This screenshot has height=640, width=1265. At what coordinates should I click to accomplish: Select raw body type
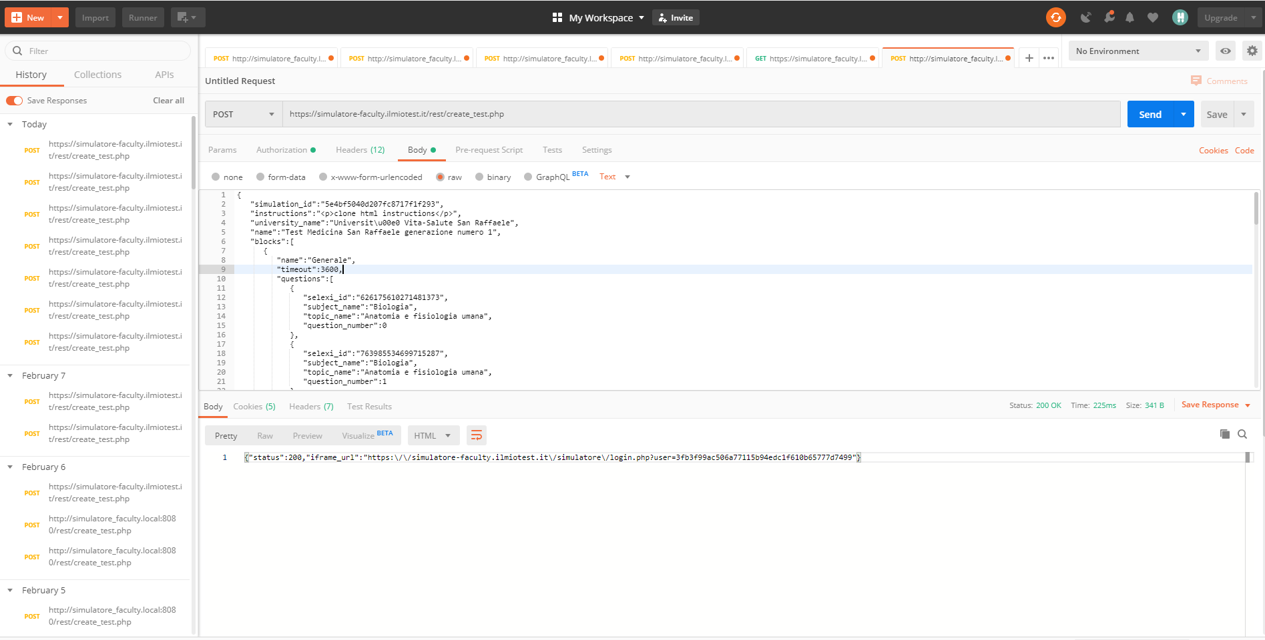click(440, 177)
